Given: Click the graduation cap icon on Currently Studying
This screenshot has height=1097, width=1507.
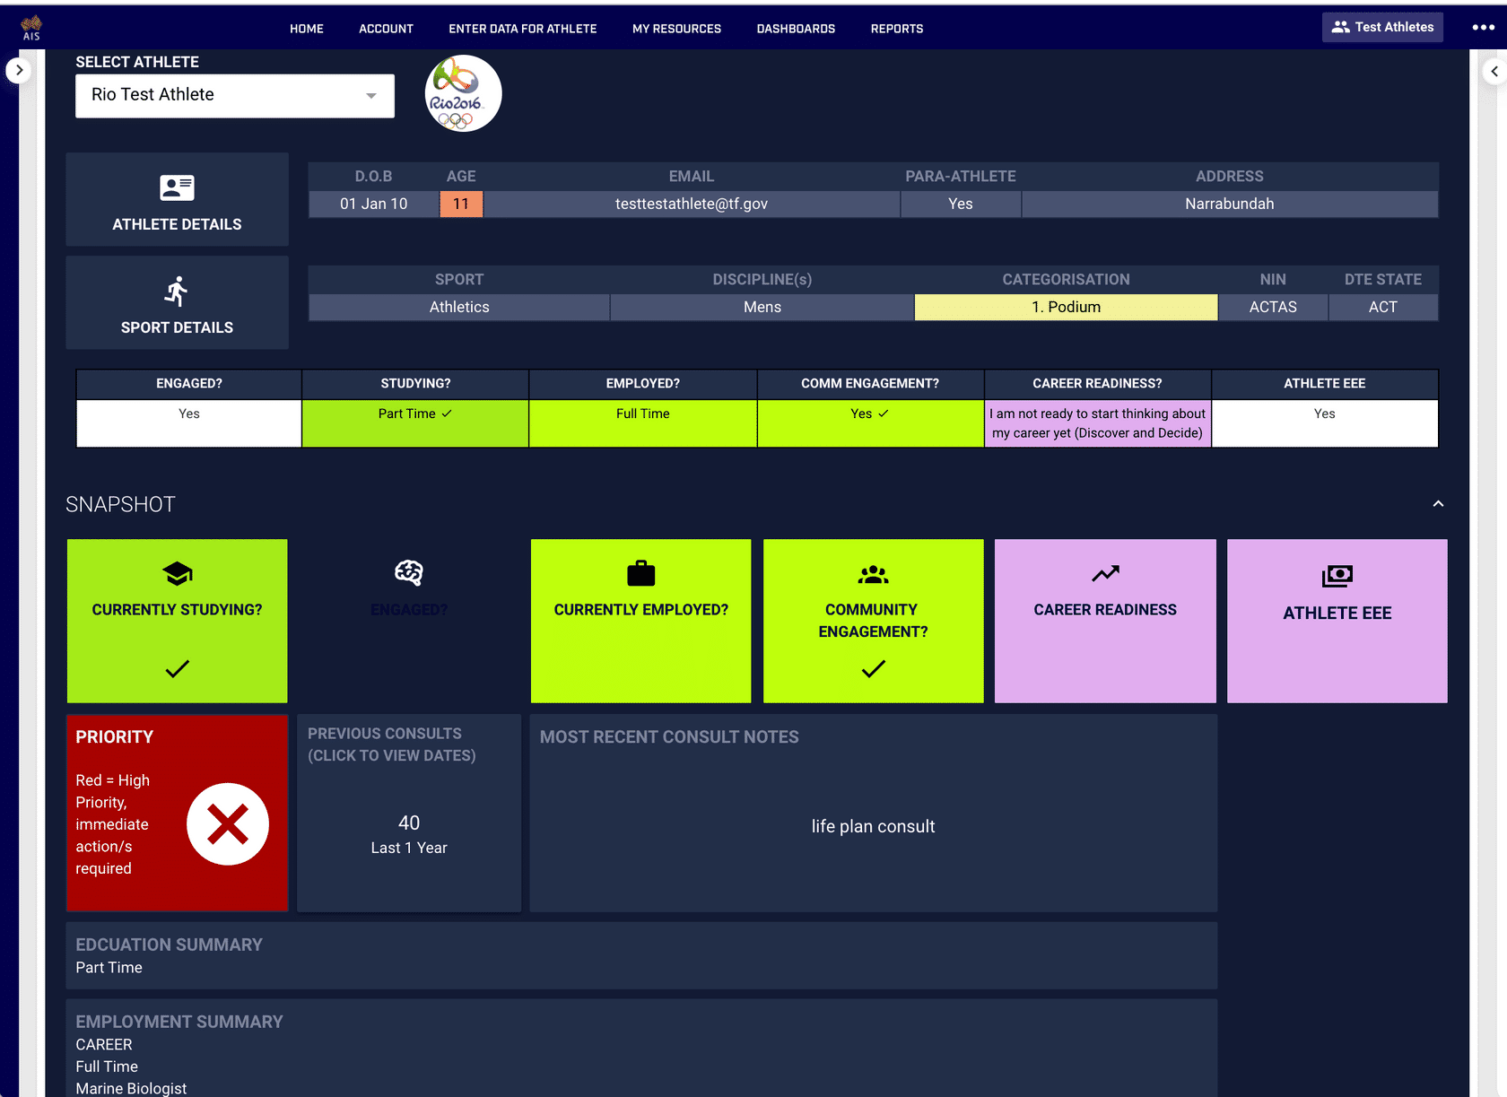Looking at the screenshot, I should [177, 573].
